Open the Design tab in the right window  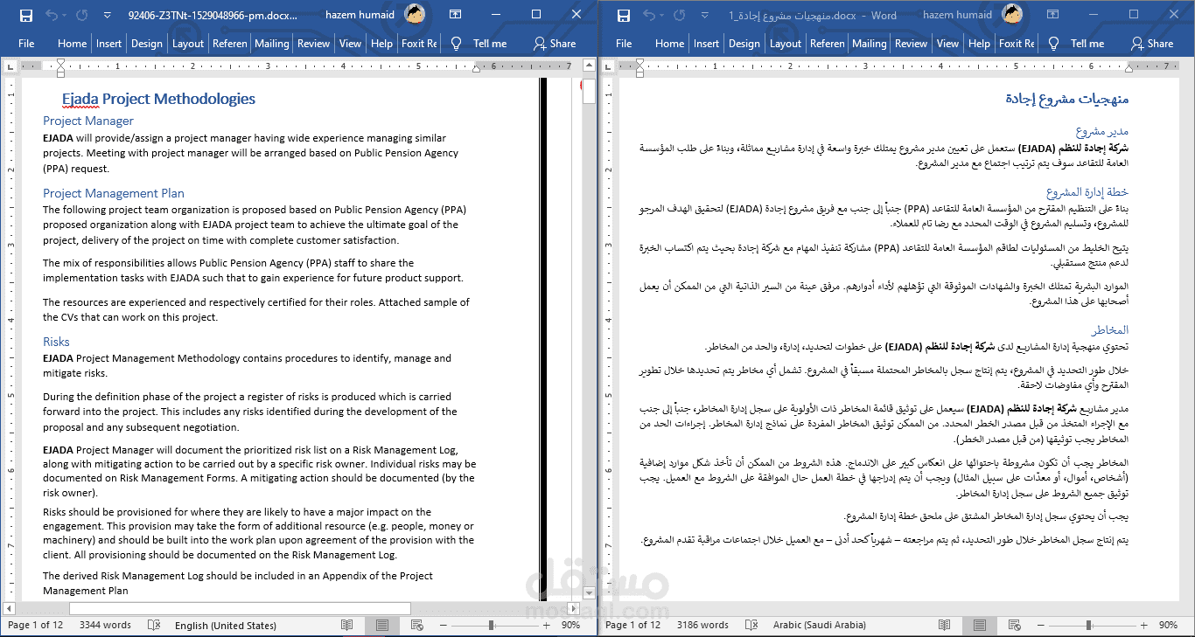(744, 43)
